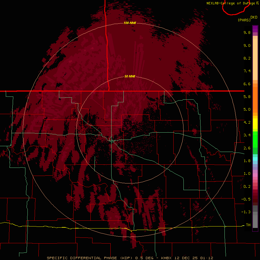Click the 2.6 legend value
Viewport: 260px width, 260px height.
point(247,148)
